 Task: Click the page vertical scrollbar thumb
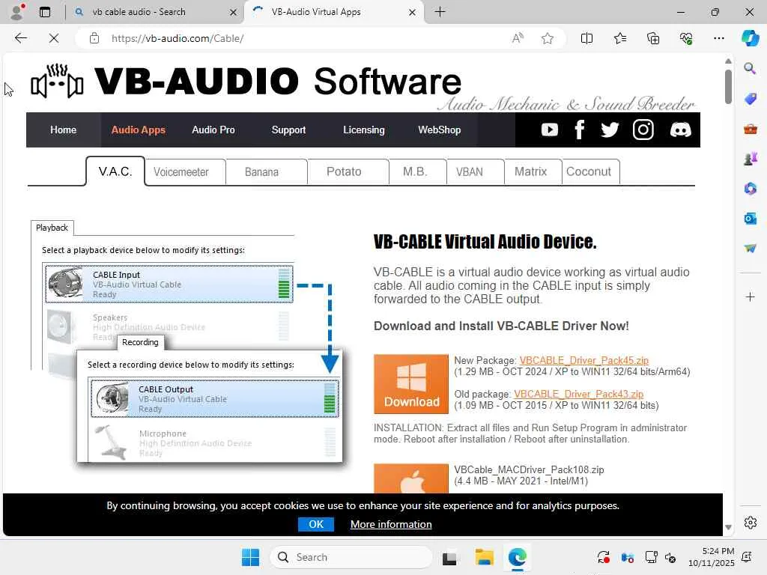728,87
